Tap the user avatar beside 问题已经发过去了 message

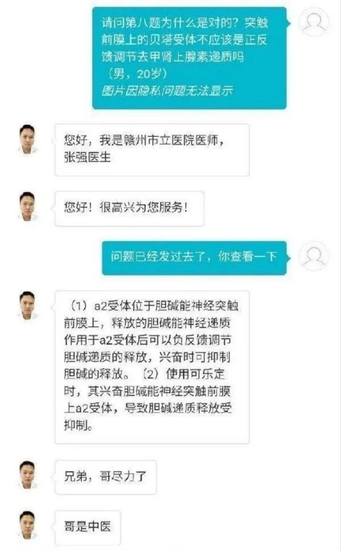tap(314, 256)
